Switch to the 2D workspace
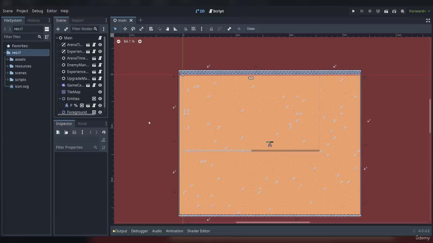The image size is (433, 243). 200,11
